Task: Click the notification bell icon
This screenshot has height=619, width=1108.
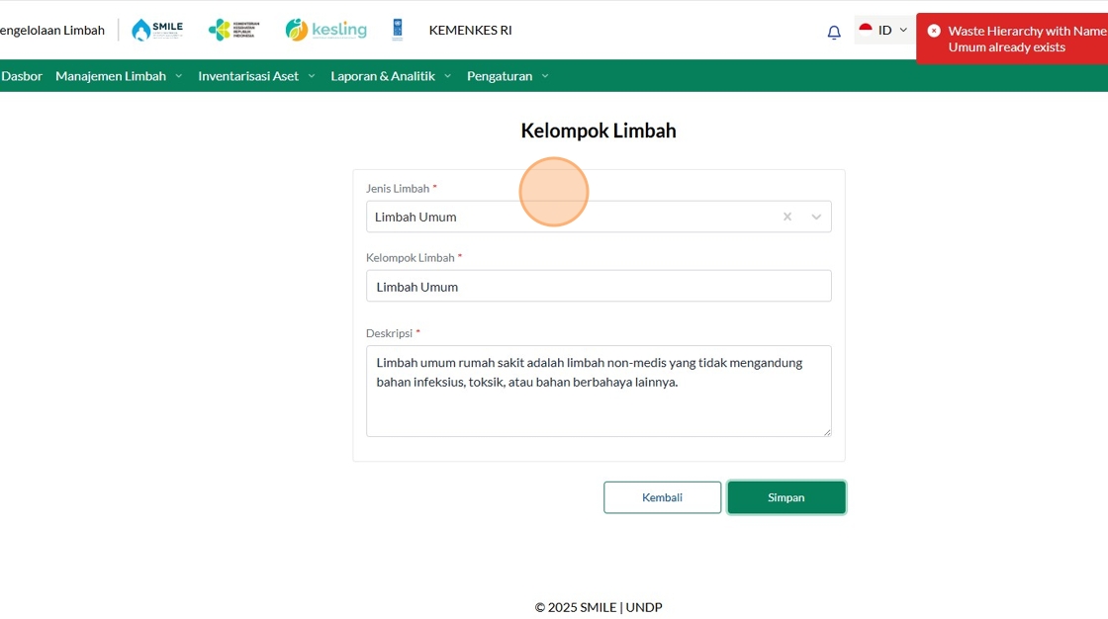Action: (834, 32)
